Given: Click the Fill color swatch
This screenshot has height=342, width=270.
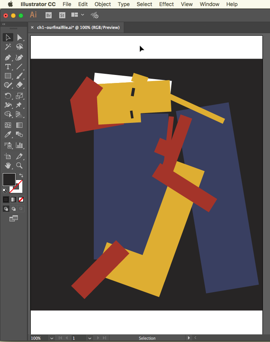Looking at the screenshot, I should [x=9, y=180].
